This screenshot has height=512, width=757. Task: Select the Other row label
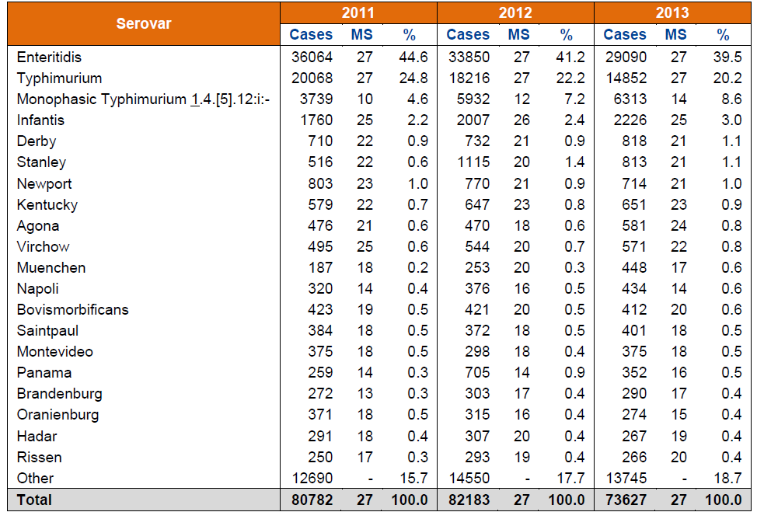coord(35,479)
